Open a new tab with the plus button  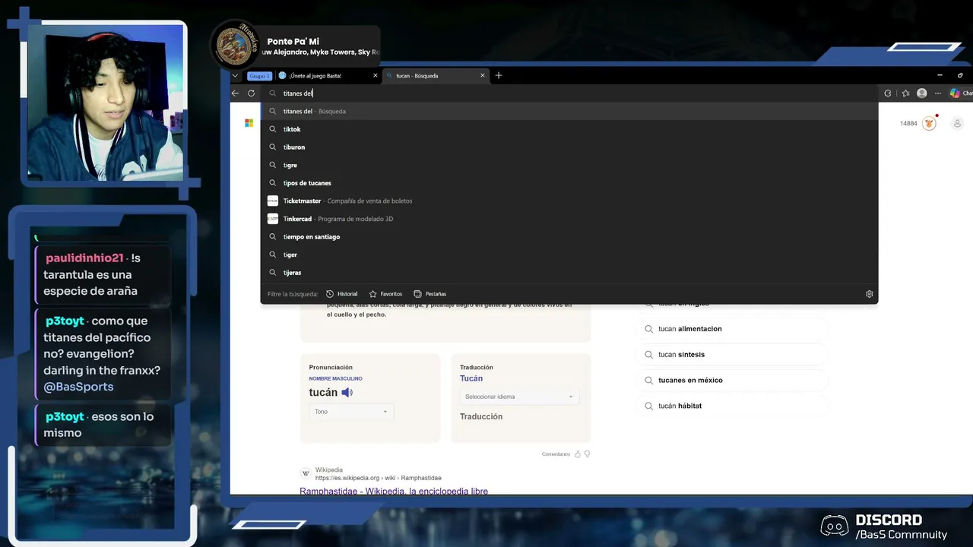tap(499, 75)
